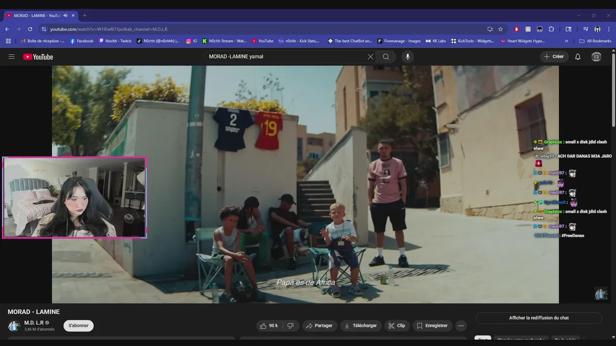The image size is (616, 346).
Task: Click Afficher la rediffusion du chat
Action: 539,318
